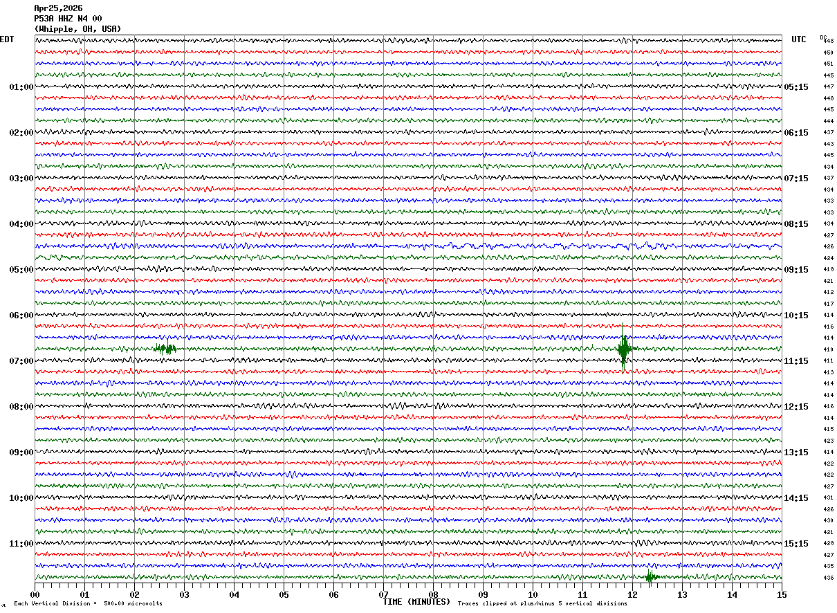Click the 15 minute axis tick label

782,594
